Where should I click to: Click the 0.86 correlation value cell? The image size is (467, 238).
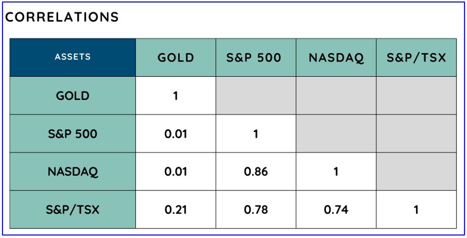tap(255, 172)
